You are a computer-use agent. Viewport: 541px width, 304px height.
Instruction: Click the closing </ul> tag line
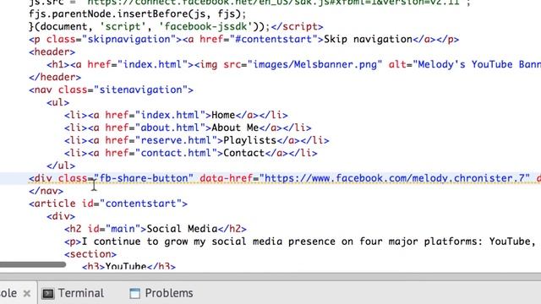tap(61, 166)
